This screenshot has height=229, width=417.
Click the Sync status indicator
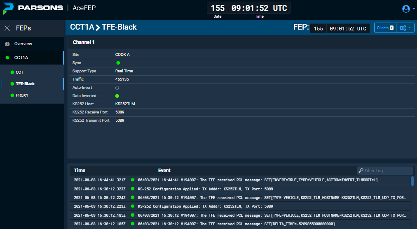point(118,63)
